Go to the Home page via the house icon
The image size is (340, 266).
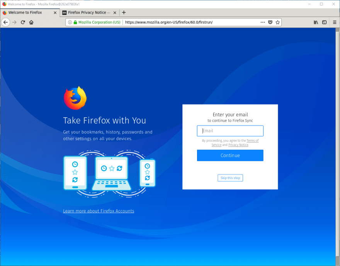[x=31, y=22]
